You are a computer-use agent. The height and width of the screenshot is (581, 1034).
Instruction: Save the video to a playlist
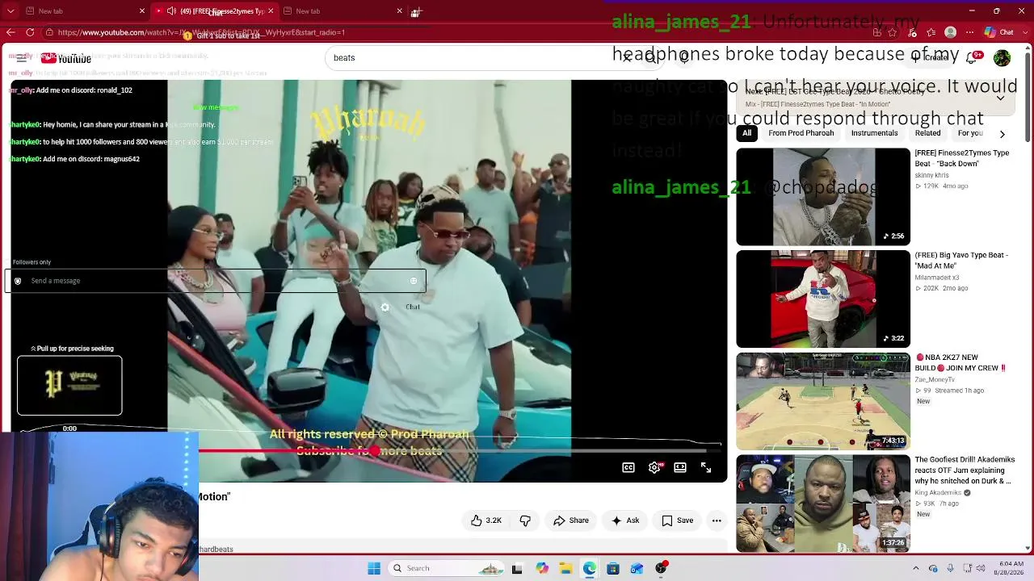pos(678,520)
